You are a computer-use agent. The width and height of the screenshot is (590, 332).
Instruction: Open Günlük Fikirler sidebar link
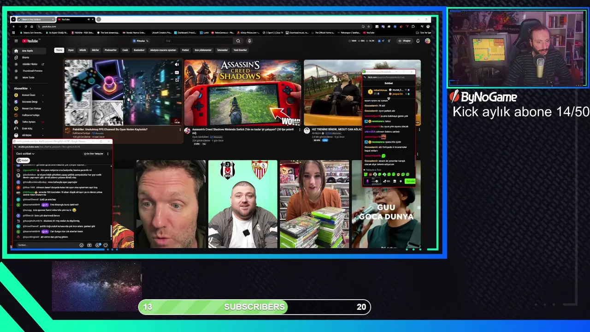click(x=30, y=64)
